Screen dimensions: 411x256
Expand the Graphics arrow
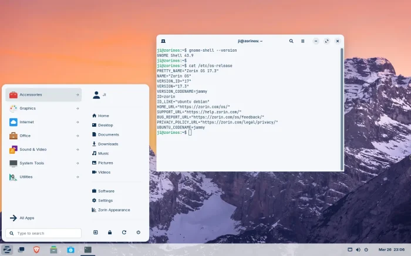pos(78,109)
